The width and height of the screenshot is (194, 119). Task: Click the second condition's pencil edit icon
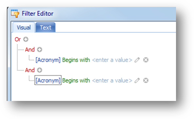(137, 80)
